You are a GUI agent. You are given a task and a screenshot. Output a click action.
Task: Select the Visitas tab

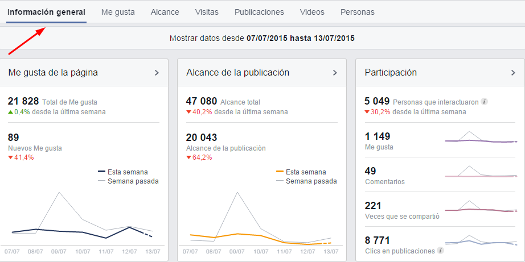click(207, 12)
